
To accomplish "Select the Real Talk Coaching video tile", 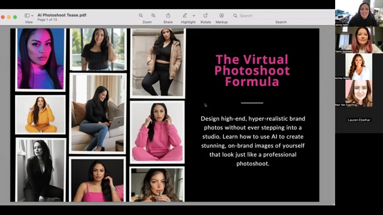I will click(x=359, y=93).
